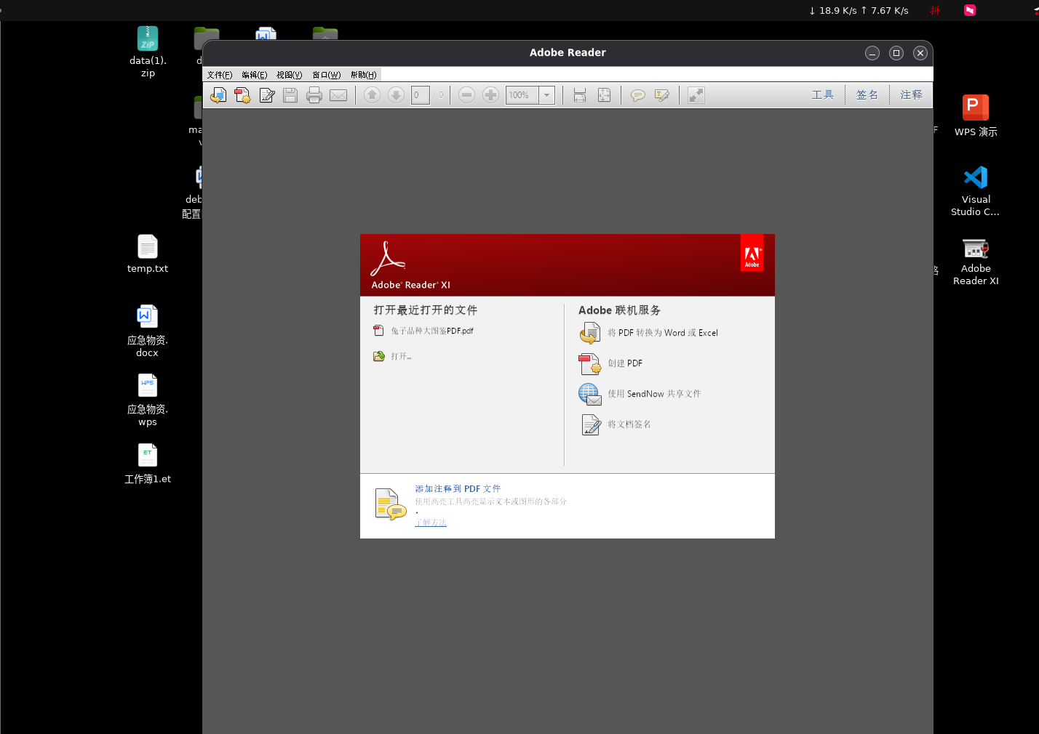Click the email envelope toolbar icon
1039x734 pixels.
coord(338,95)
